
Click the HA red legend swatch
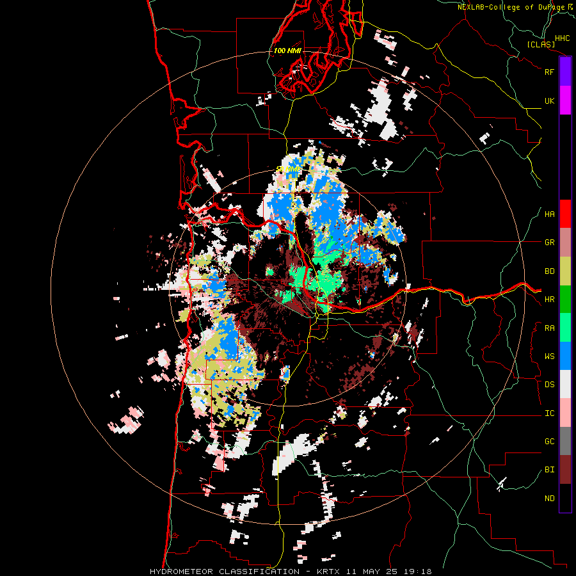565,214
